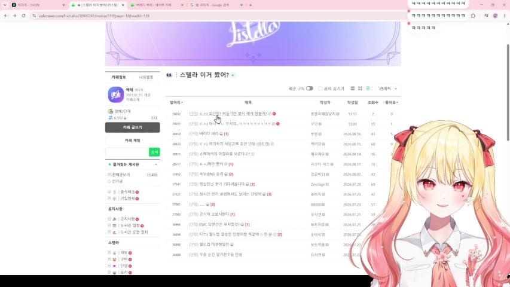Open the post dated 2026.08.14

coord(224,154)
